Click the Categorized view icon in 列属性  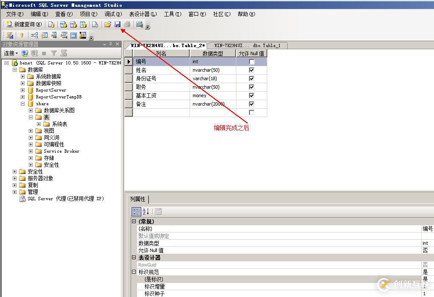click(136, 212)
